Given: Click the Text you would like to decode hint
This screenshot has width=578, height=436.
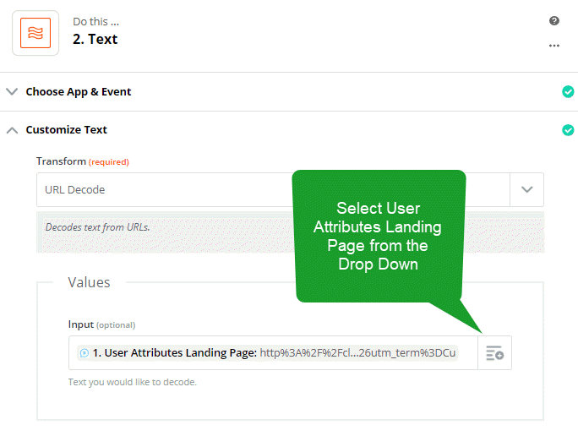Looking at the screenshot, I should coord(133,382).
